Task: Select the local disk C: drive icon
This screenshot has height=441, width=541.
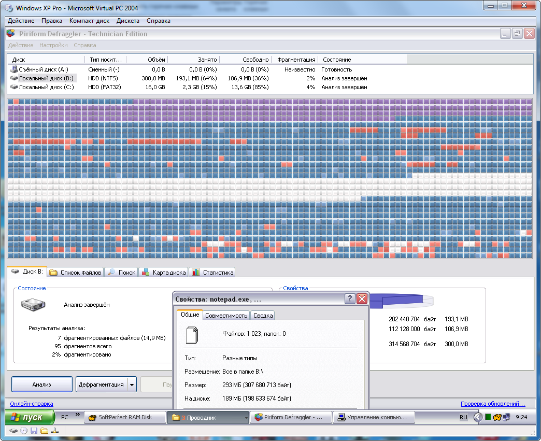Action: pos(14,87)
